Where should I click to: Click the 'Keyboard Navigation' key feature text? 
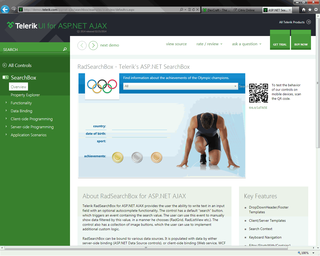click(265, 237)
